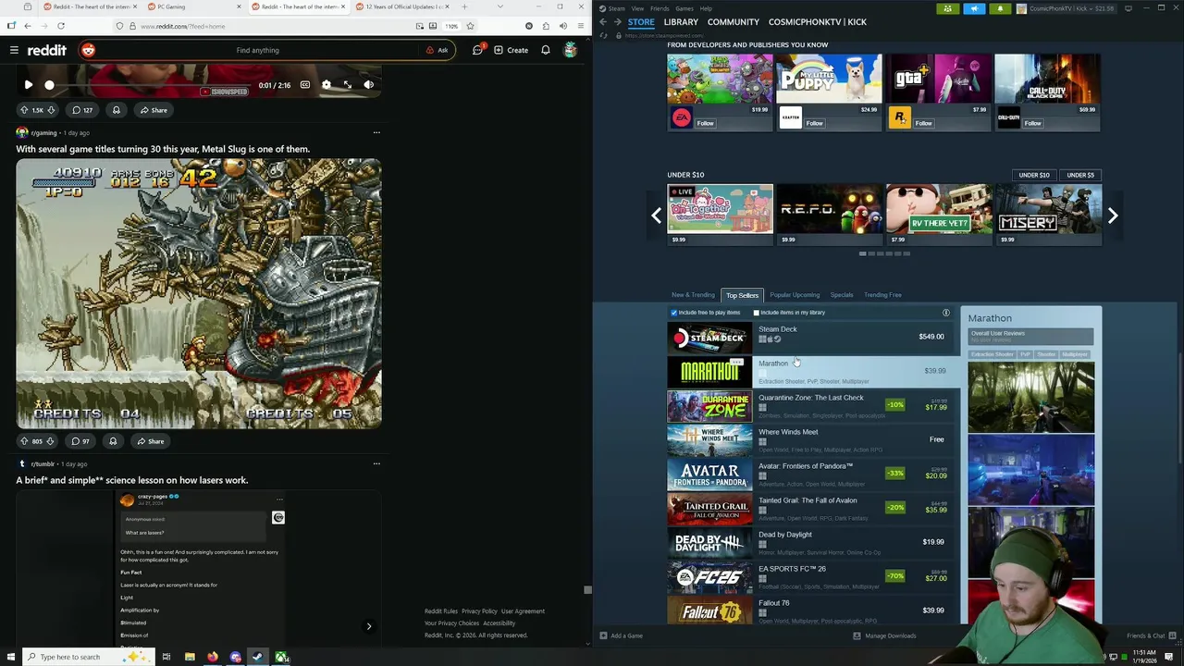Bookmark the page with the star icon
This screenshot has height=666, width=1184.
click(470, 26)
